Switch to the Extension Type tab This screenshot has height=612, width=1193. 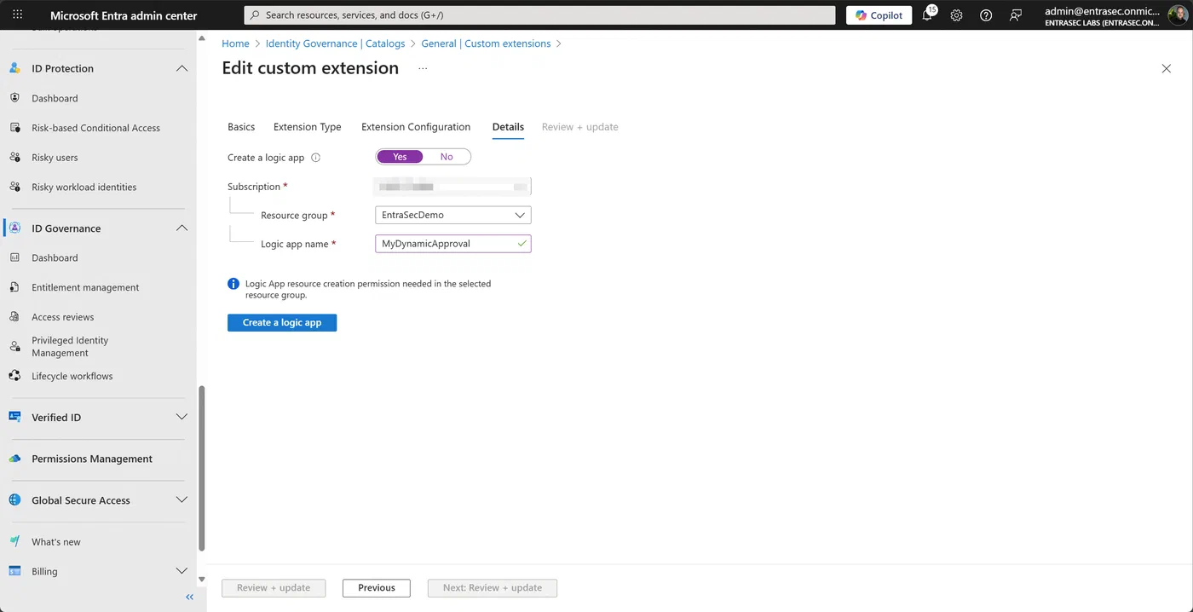tap(308, 127)
